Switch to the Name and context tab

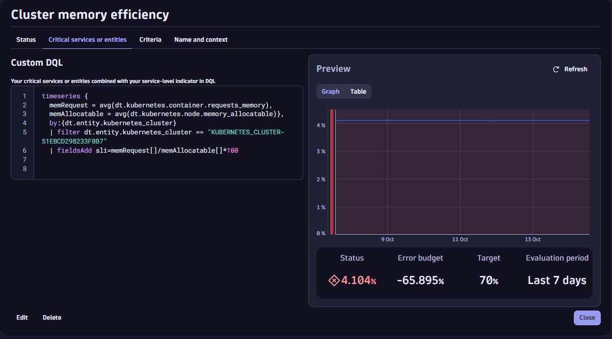[200, 39]
